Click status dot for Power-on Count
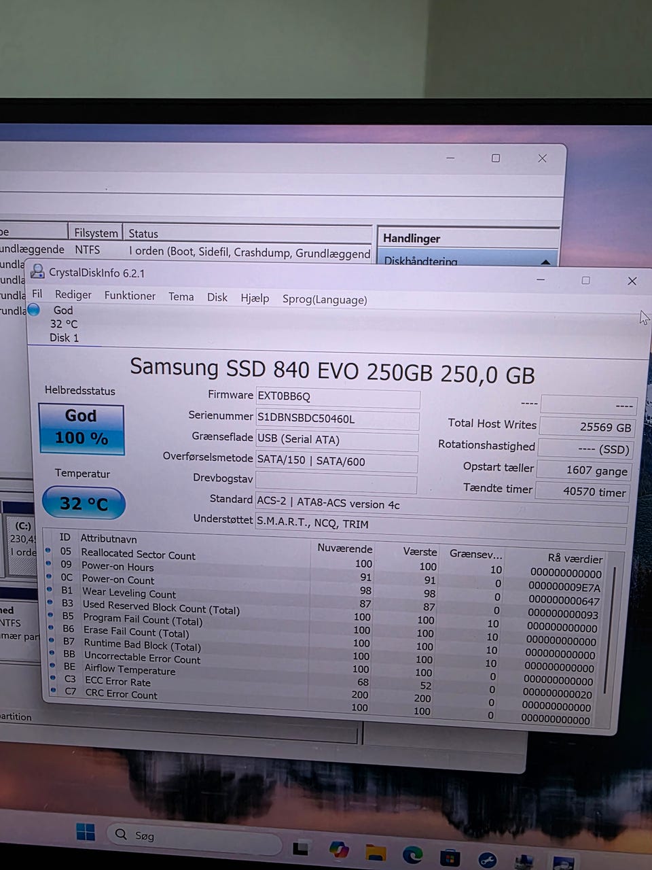652x870 pixels. (49, 576)
